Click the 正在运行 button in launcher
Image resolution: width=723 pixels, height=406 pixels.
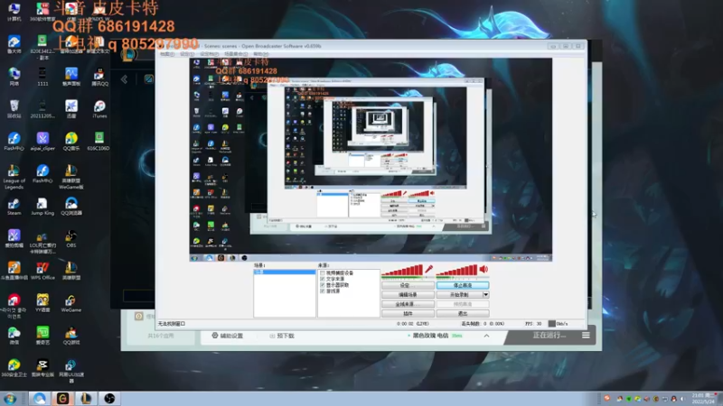[x=549, y=335]
